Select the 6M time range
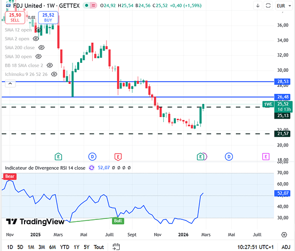Screen dimensions: 295x251 pos(53,247)
